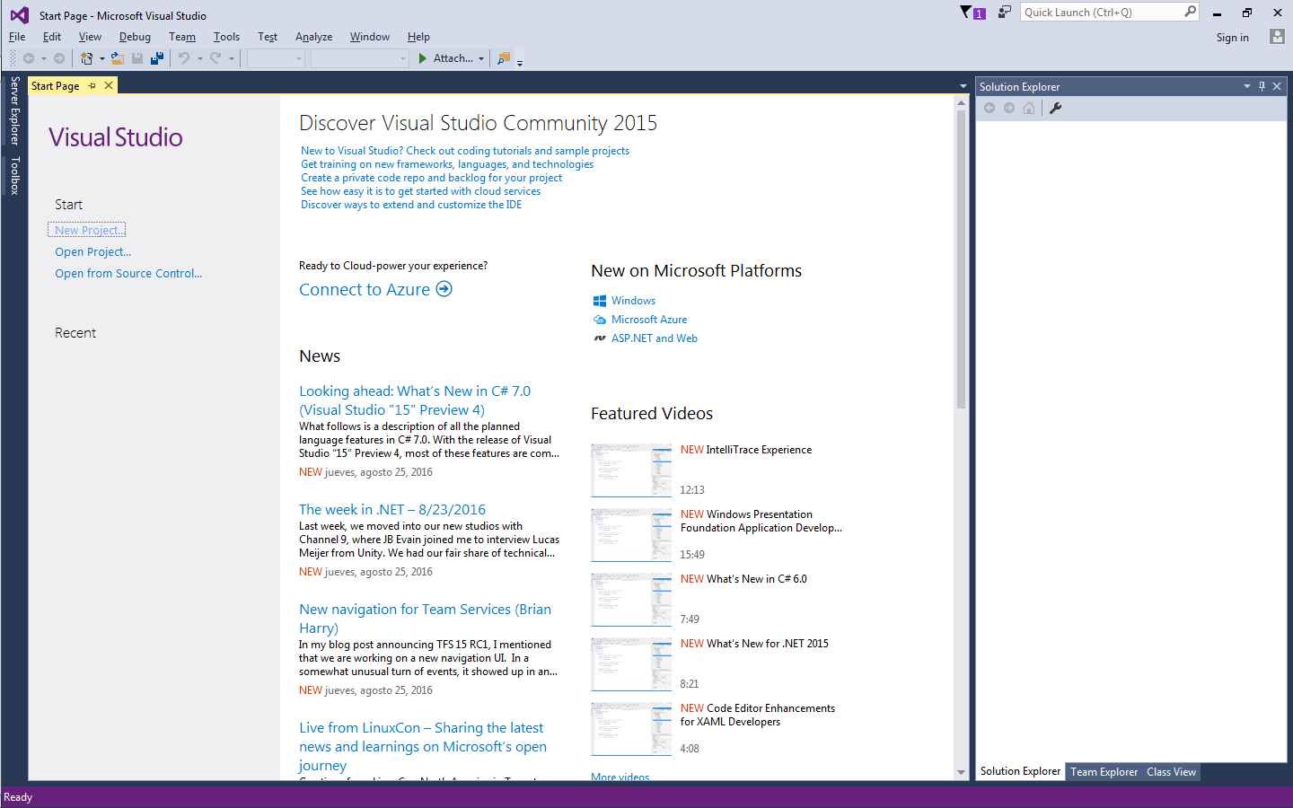1293x808 pixels.
Task: Open the document tab list dropdown
Action: click(963, 86)
